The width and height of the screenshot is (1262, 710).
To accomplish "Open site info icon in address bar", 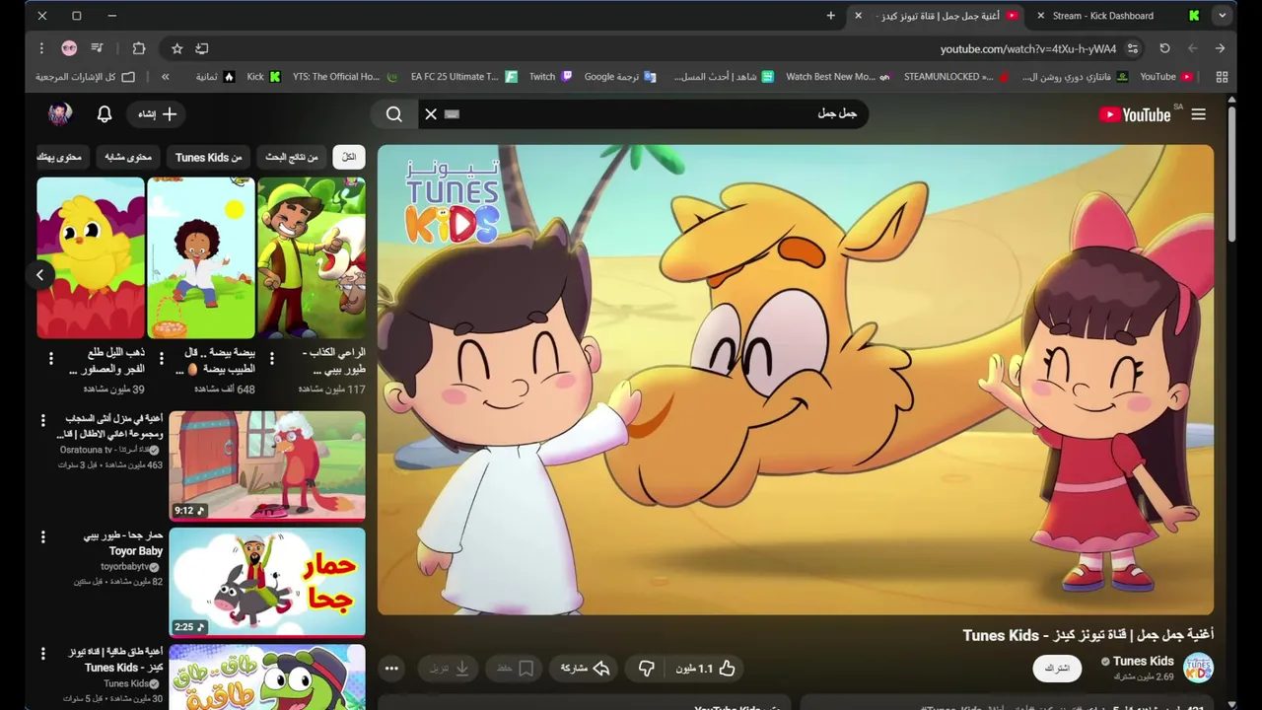I will (x=1133, y=48).
